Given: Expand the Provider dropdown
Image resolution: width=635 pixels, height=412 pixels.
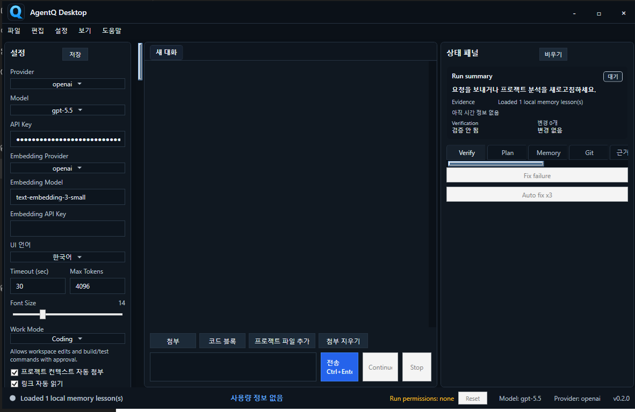Looking at the screenshot, I should pos(68,84).
